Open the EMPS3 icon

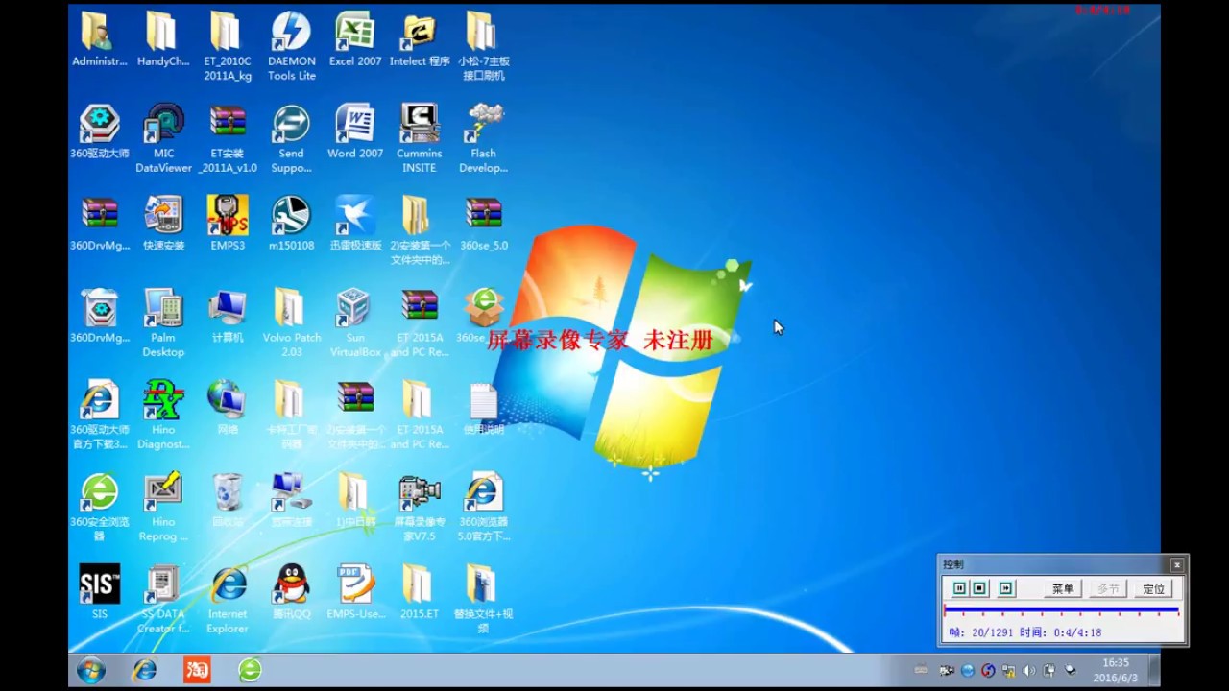pyautogui.click(x=228, y=223)
